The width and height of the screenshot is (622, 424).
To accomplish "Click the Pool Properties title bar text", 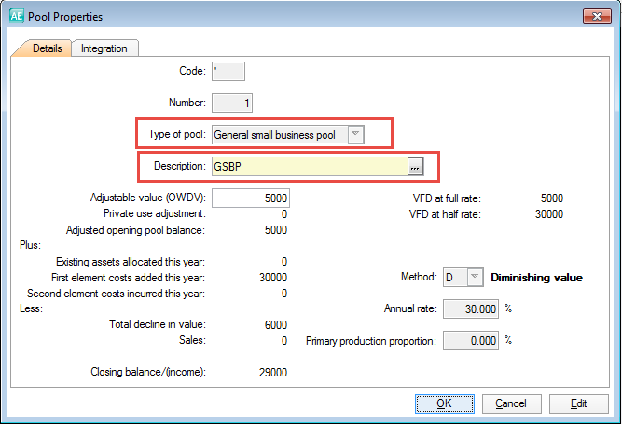I will pyautogui.click(x=65, y=17).
